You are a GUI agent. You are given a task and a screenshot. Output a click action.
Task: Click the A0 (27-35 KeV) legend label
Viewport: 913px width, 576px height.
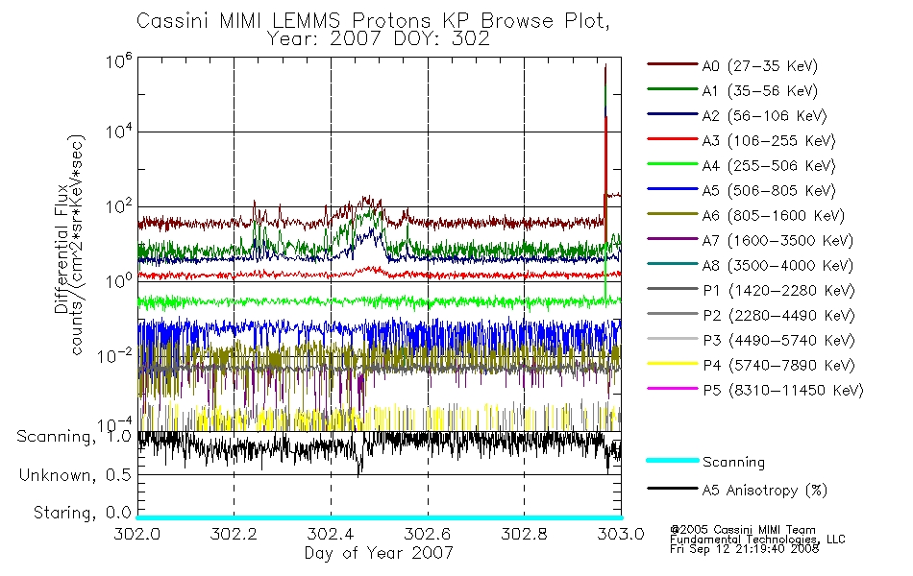click(759, 66)
